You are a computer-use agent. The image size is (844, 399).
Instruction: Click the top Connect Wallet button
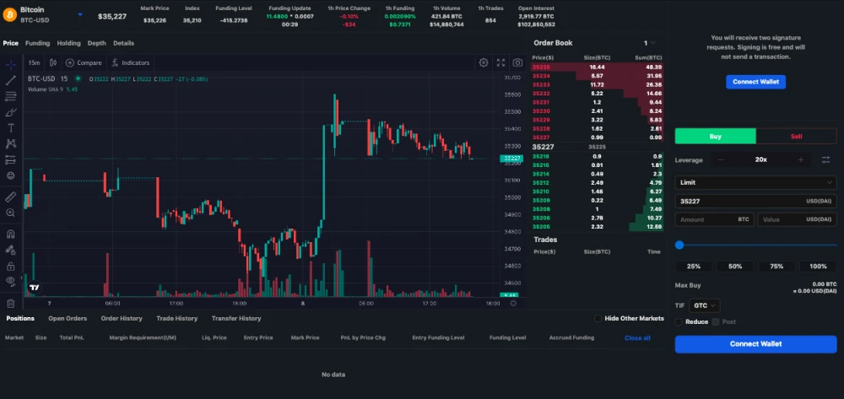(755, 82)
